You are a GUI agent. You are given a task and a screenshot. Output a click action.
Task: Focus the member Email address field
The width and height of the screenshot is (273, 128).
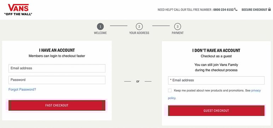point(57,68)
